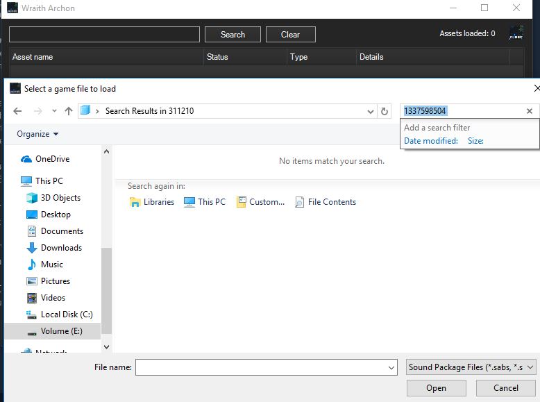Click the Details column header

(433, 57)
